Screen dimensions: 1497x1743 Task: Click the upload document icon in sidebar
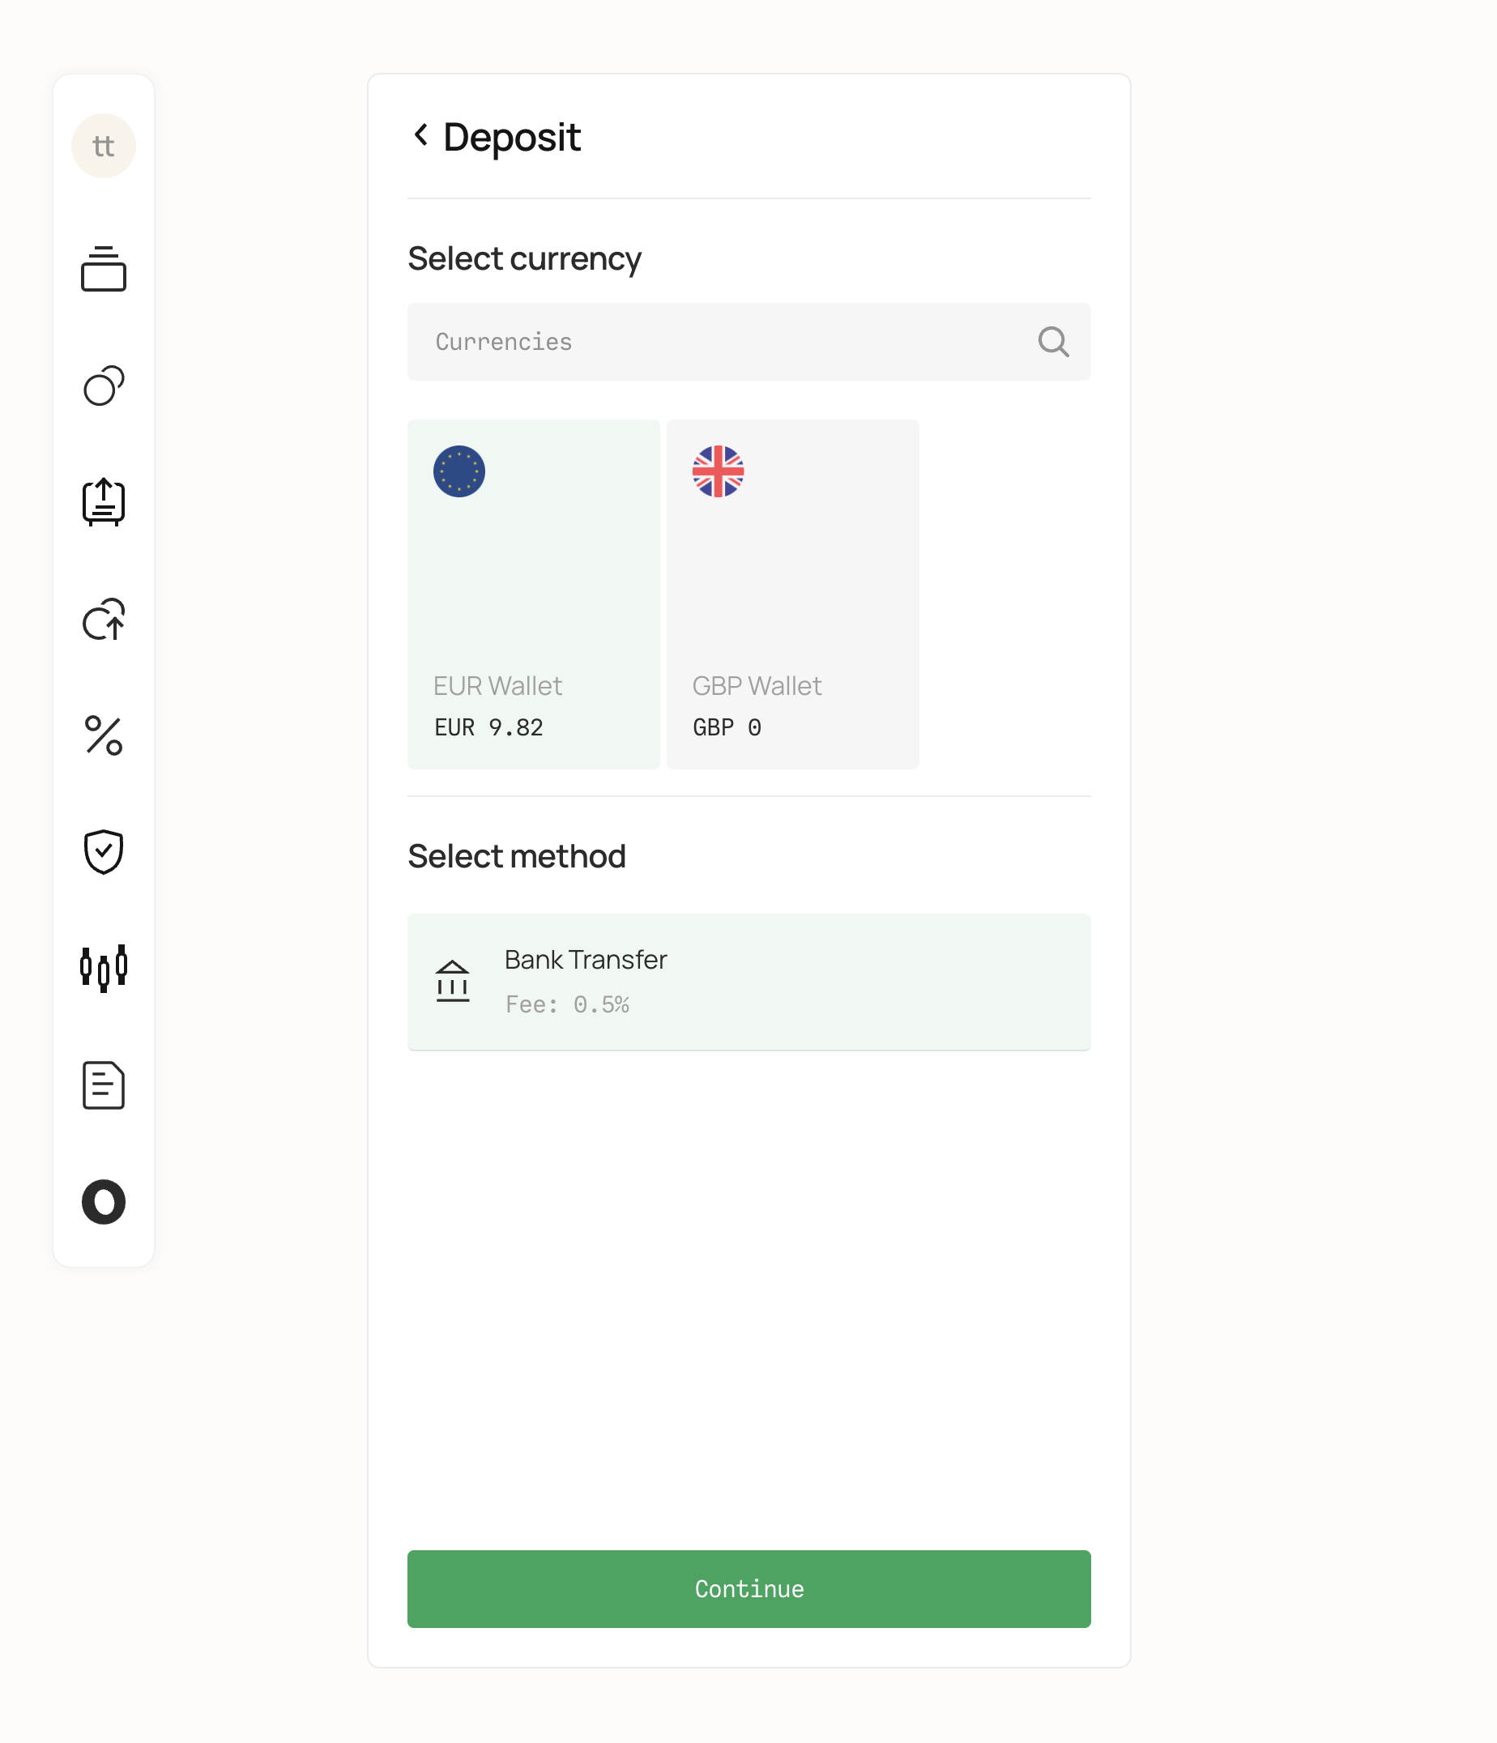(104, 502)
